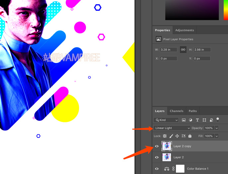Open the Opacity slider dropdown arrow

(217, 128)
